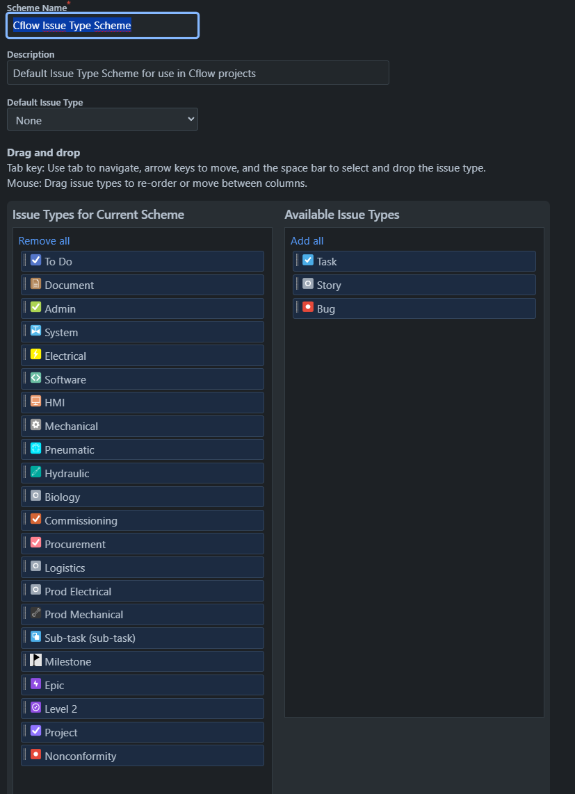Image resolution: width=575 pixels, height=794 pixels.
Task: Select the Mechanical issue type icon
Action: point(35,426)
